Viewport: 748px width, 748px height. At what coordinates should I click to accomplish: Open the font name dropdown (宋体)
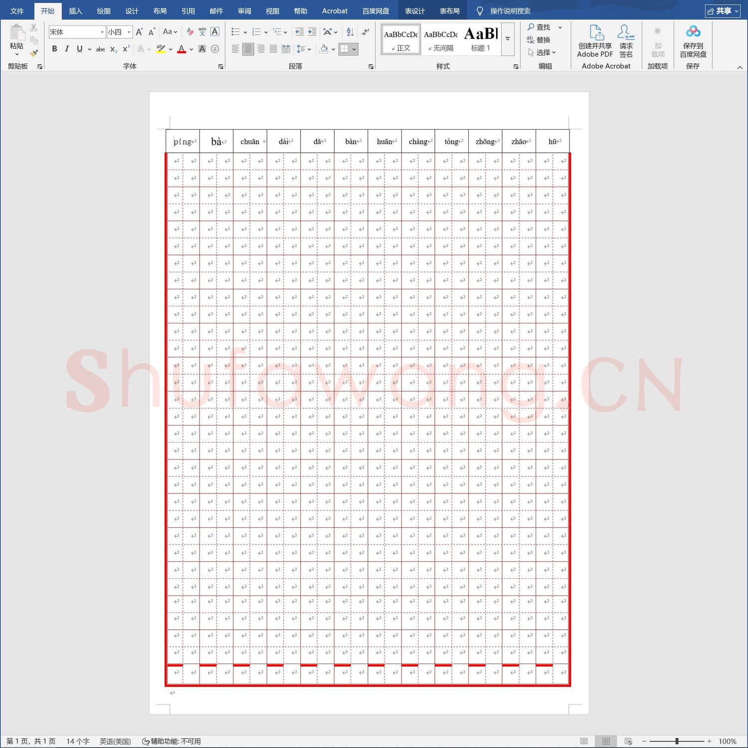(102, 32)
